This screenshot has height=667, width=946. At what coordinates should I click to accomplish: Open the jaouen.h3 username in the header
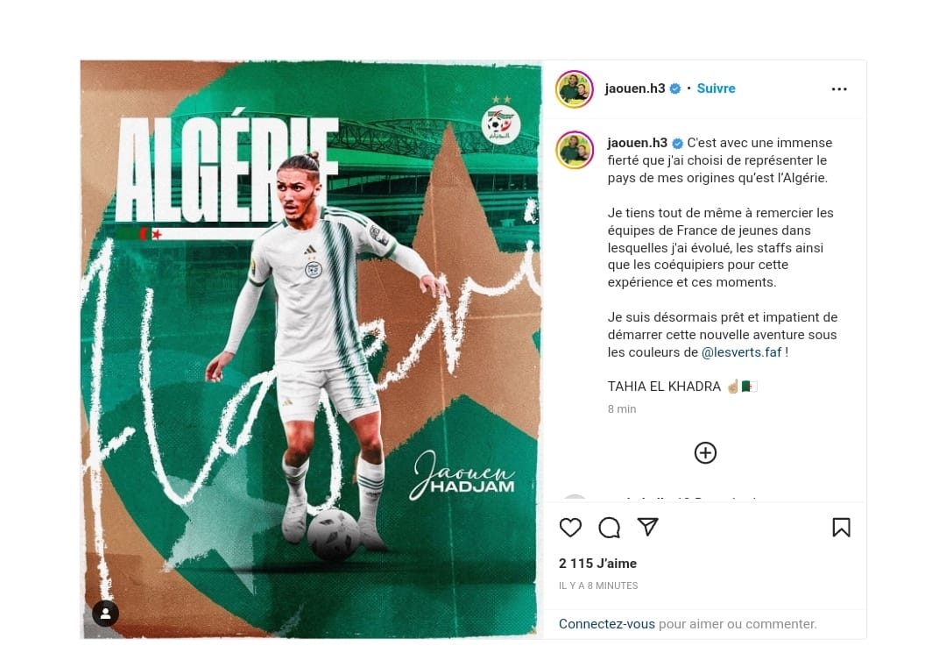pos(635,89)
